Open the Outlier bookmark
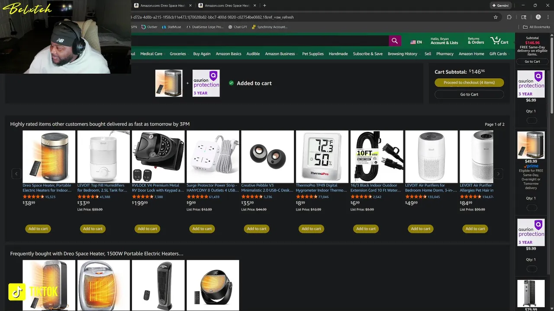 (x=149, y=27)
